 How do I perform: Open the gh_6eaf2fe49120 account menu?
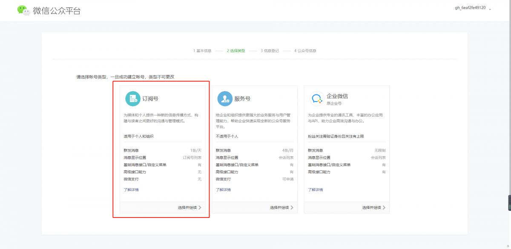[471, 8]
